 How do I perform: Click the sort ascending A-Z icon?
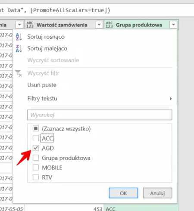(19, 37)
